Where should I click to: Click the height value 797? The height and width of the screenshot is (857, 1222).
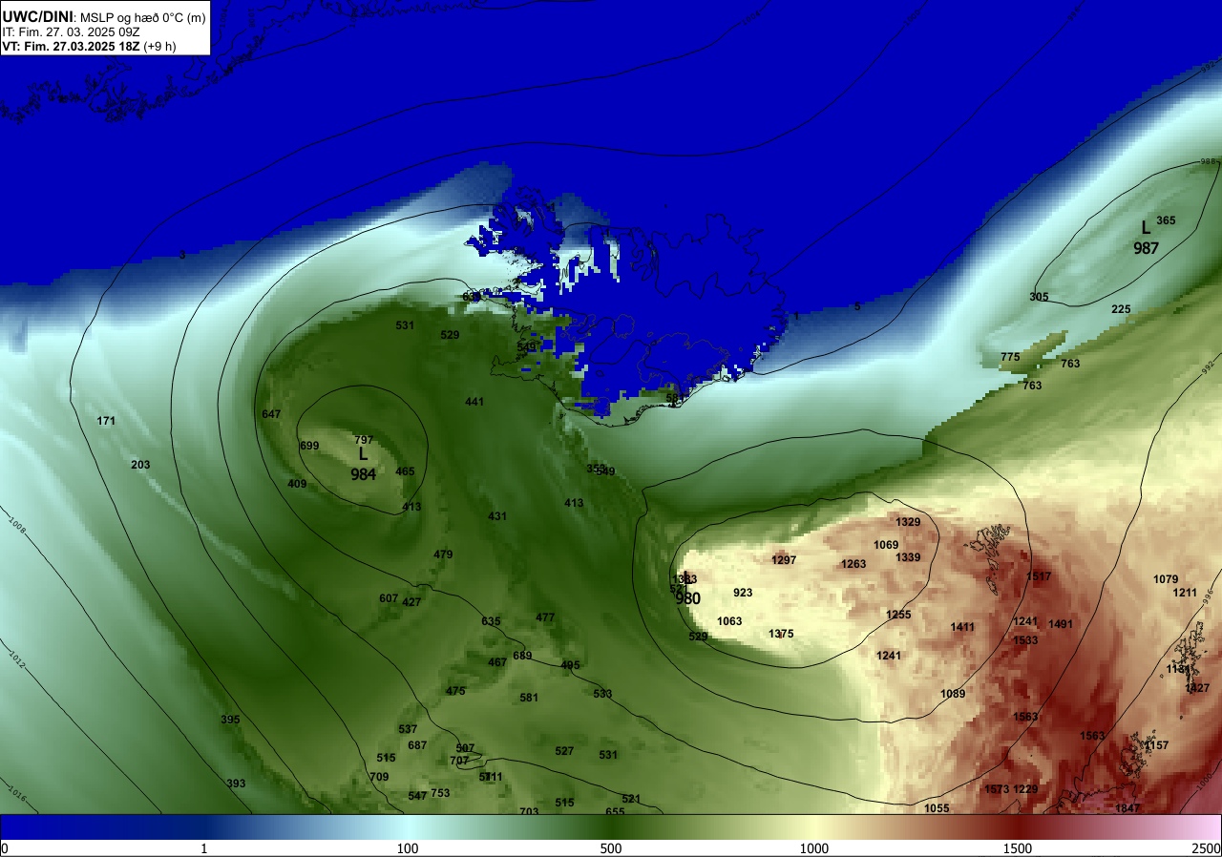pos(364,440)
